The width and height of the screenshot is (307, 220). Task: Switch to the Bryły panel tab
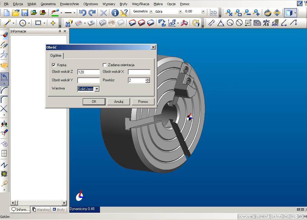(x=59, y=210)
